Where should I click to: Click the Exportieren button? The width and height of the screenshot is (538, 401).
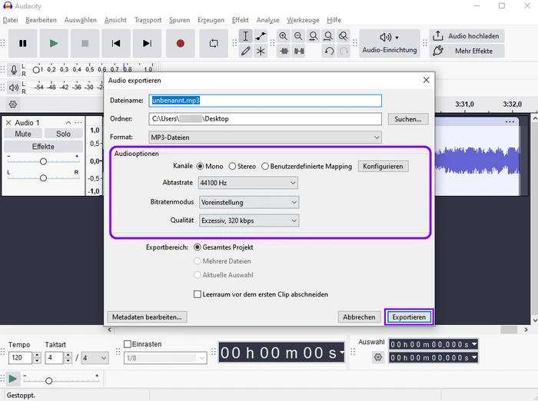coord(409,317)
